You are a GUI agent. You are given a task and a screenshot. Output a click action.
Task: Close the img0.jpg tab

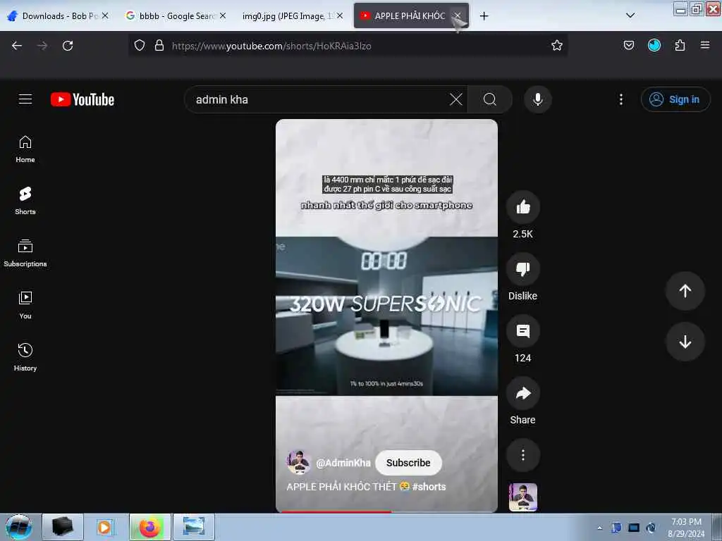[340, 15]
